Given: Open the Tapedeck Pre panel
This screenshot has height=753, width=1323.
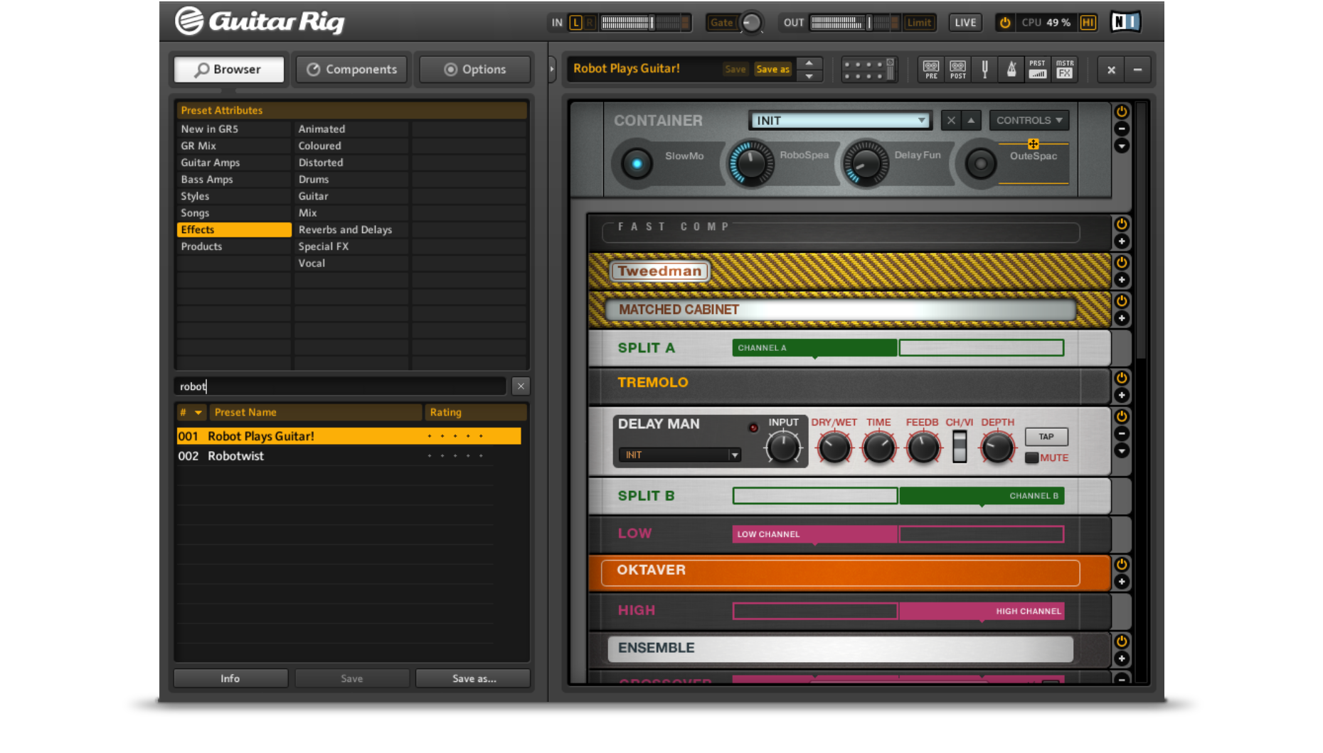Looking at the screenshot, I should (x=930, y=69).
